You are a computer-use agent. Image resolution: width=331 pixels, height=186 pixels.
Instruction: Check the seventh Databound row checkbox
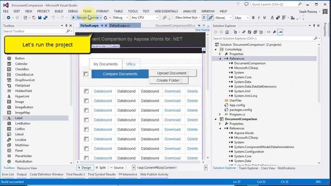point(86,148)
